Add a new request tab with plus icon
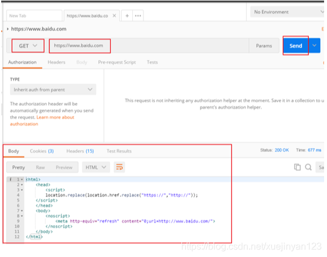Image resolution: width=327 pixels, height=257 pixels. 127,16
